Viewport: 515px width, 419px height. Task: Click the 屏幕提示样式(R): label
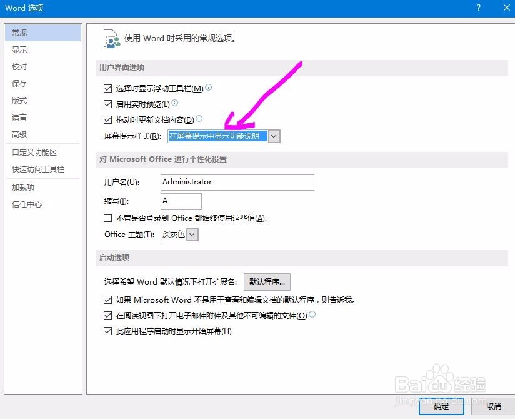(132, 136)
